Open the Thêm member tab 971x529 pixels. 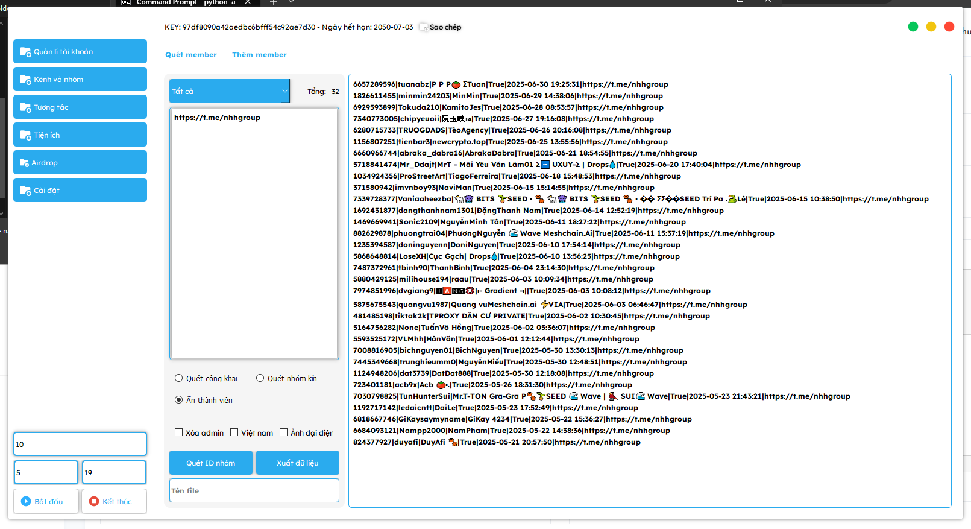click(x=259, y=55)
